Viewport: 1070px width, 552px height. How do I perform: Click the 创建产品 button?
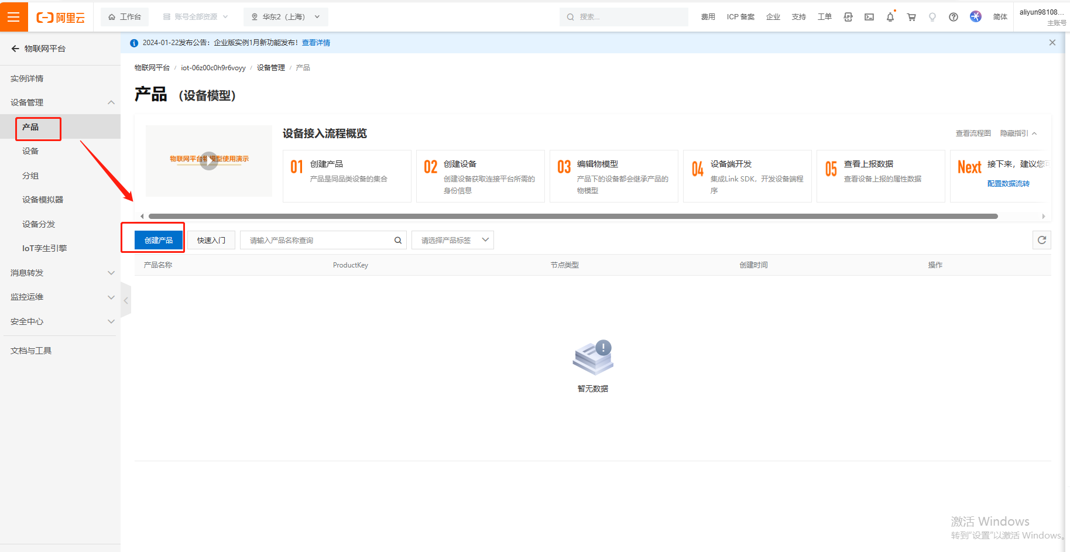159,240
